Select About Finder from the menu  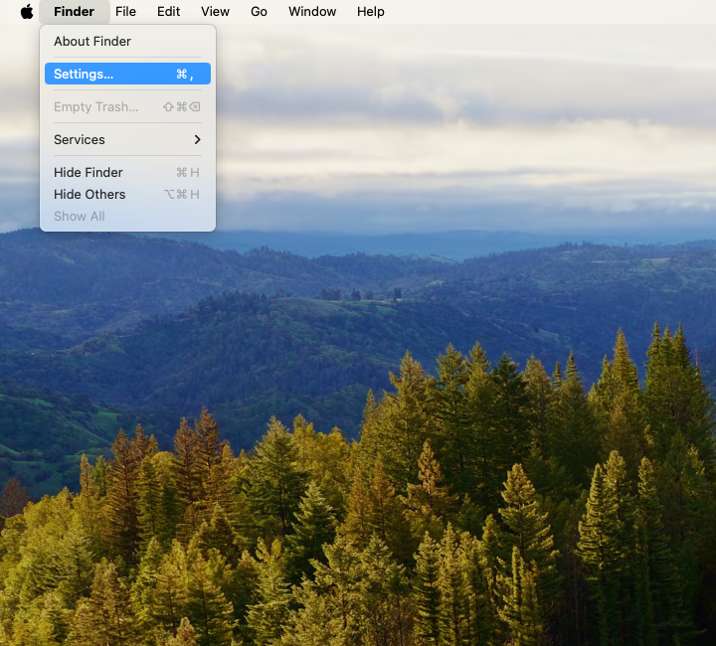coord(92,41)
